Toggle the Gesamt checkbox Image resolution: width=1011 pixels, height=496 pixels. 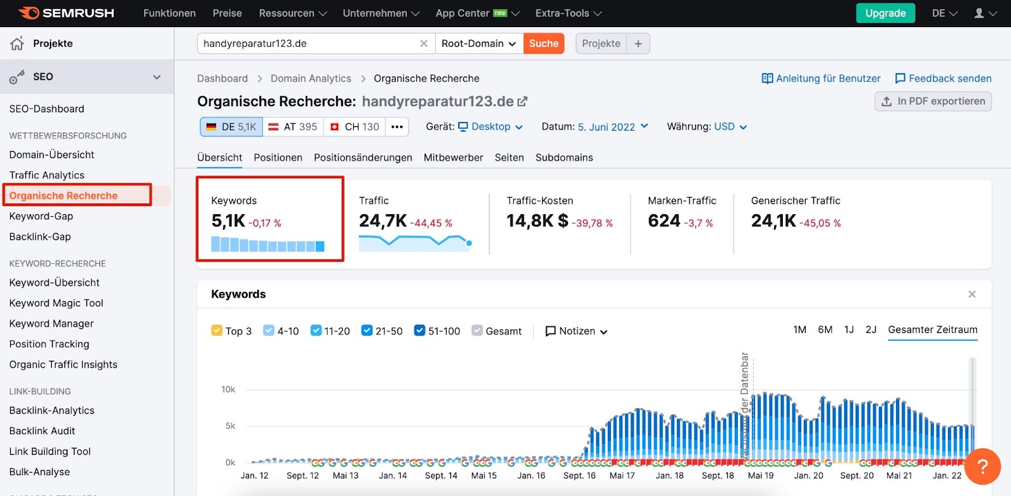pos(477,330)
